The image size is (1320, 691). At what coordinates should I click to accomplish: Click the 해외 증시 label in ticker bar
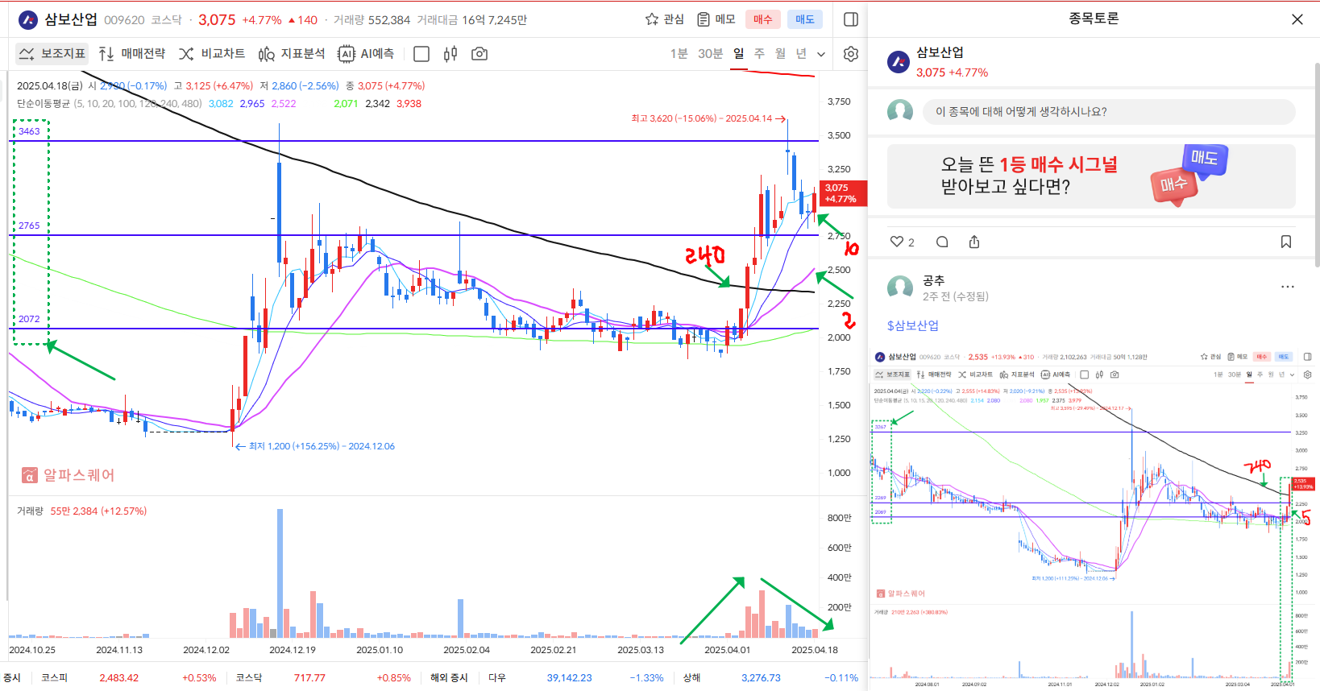[x=449, y=678]
